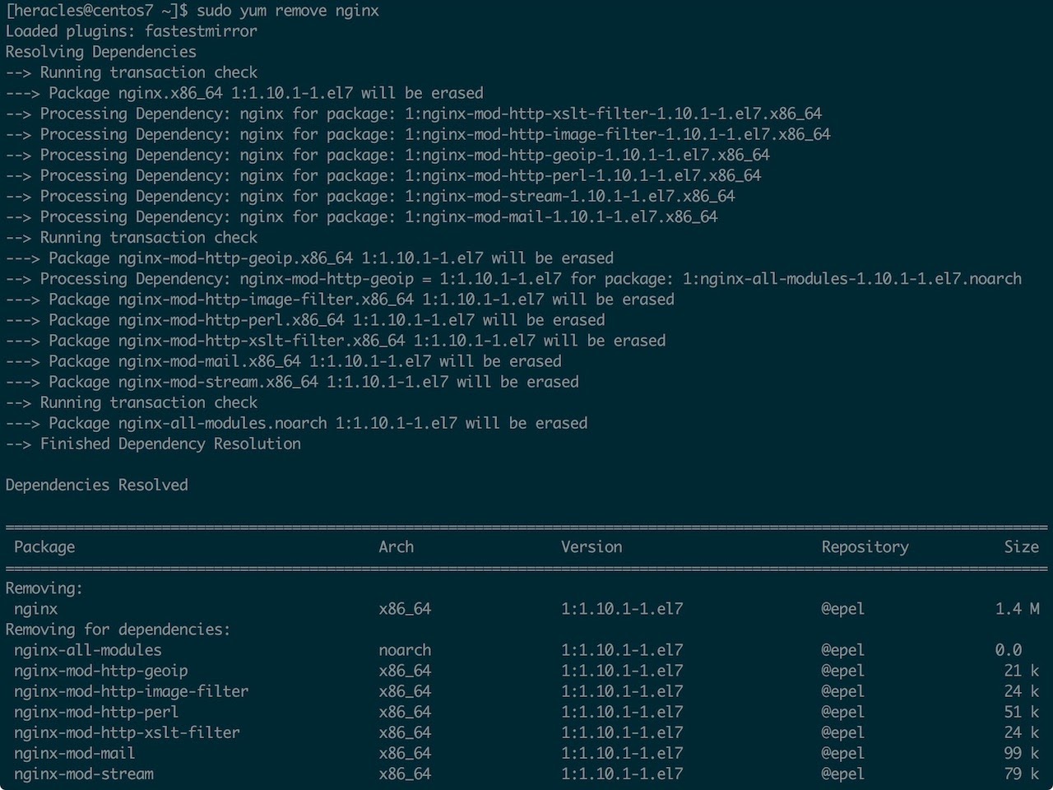The height and width of the screenshot is (790, 1053).
Task: Click the '79 k' size value
Action: coord(1022,774)
